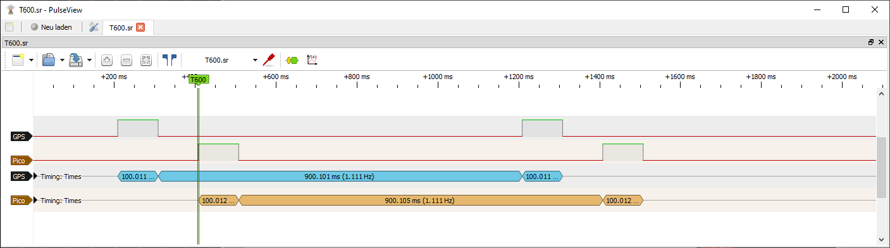Close the T600.sr dock panel
The image size is (890, 248).
tap(881, 42)
